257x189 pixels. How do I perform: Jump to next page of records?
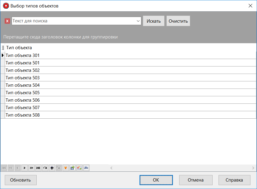(31, 168)
